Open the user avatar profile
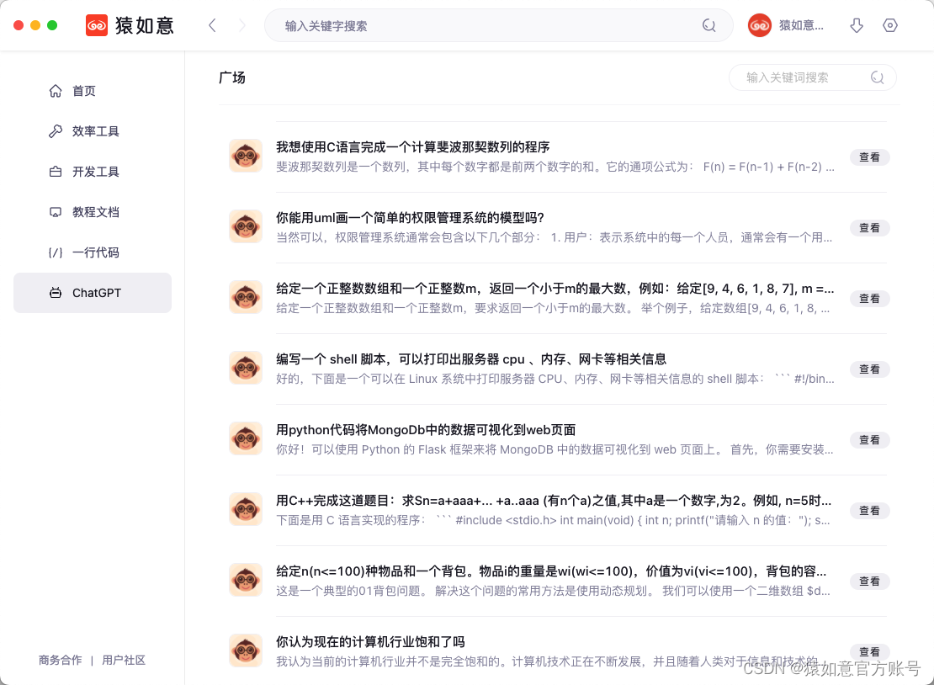This screenshot has height=685, width=934. pos(760,25)
